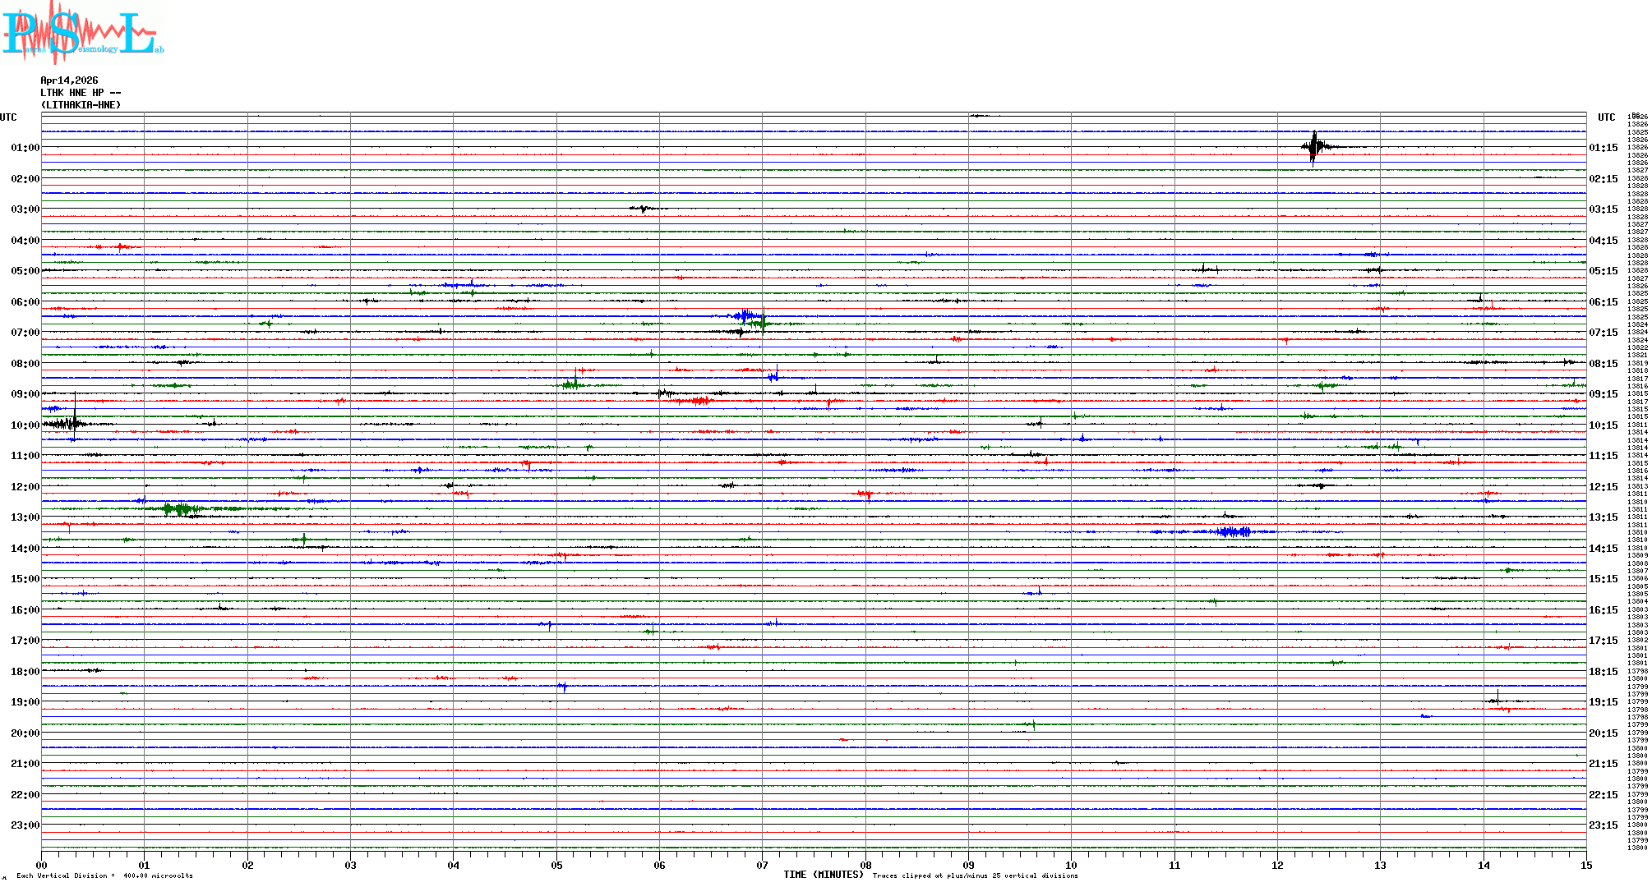This screenshot has height=887, width=1652.
Task: Click the left UTC axis label
Action: coord(8,117)
